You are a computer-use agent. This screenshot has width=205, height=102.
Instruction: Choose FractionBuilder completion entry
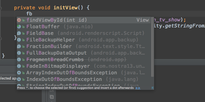coord(84,46)
